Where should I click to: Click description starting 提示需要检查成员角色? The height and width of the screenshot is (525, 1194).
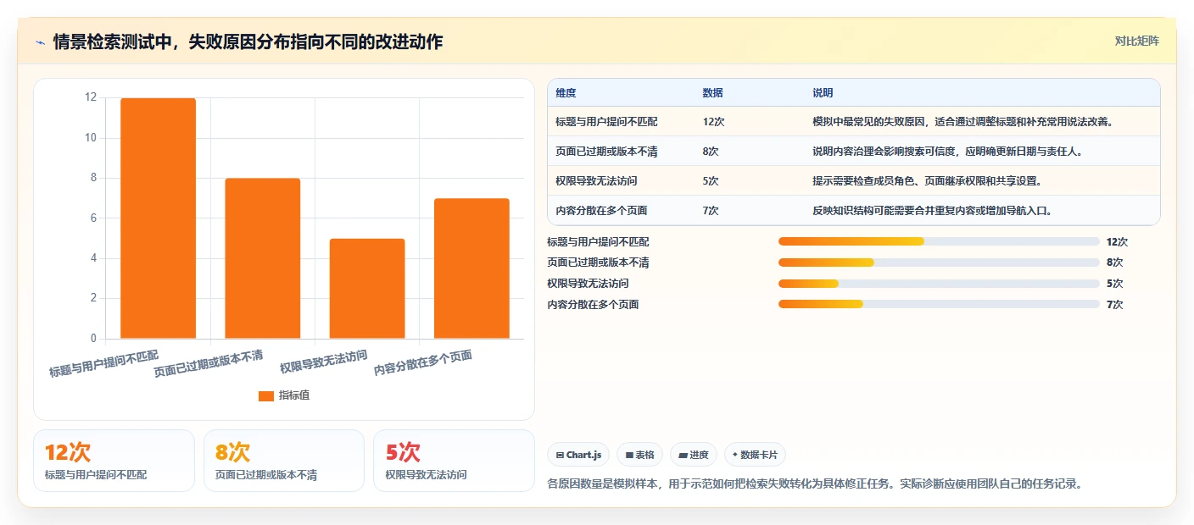point(927,181)
